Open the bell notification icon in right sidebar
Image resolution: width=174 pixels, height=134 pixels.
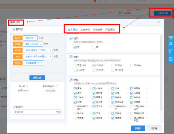pos(171,44)
